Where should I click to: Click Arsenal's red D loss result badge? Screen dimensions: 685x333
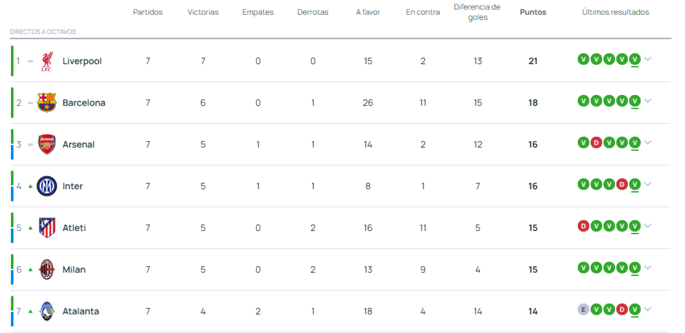[596, 142]
